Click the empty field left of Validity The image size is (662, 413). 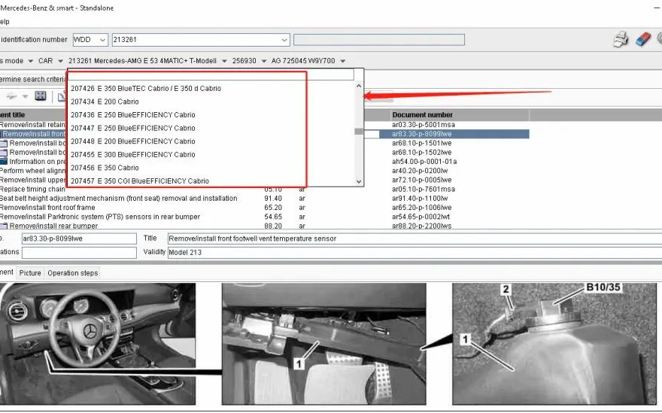(79, 253)
